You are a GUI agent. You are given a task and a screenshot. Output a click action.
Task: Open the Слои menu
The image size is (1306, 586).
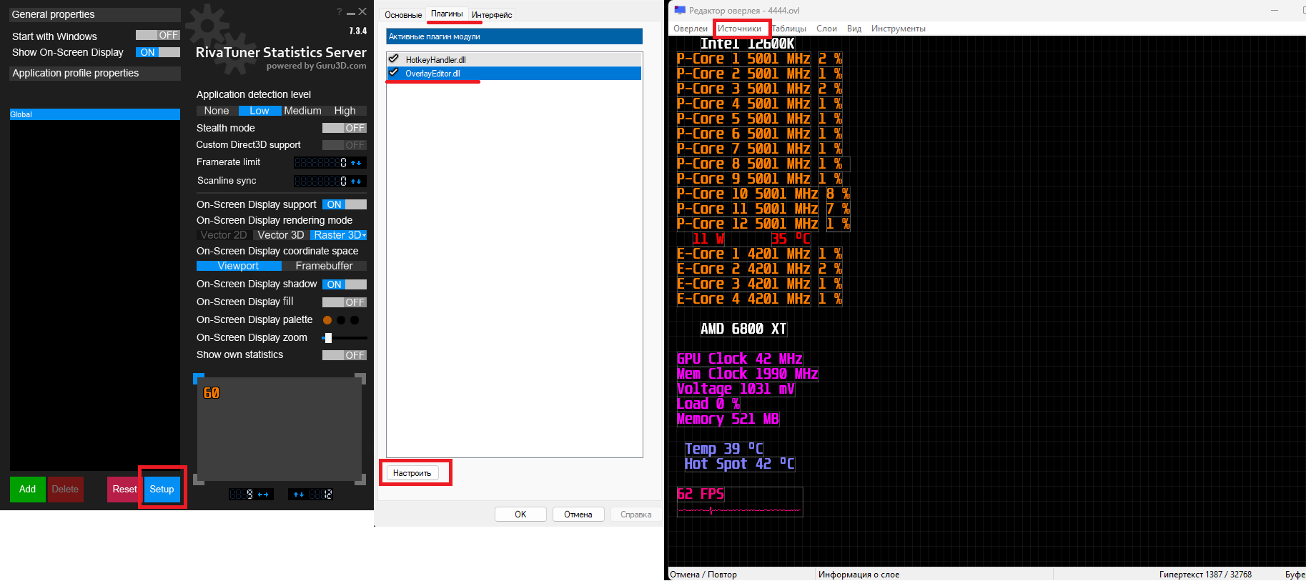click(x=826, y=29)
